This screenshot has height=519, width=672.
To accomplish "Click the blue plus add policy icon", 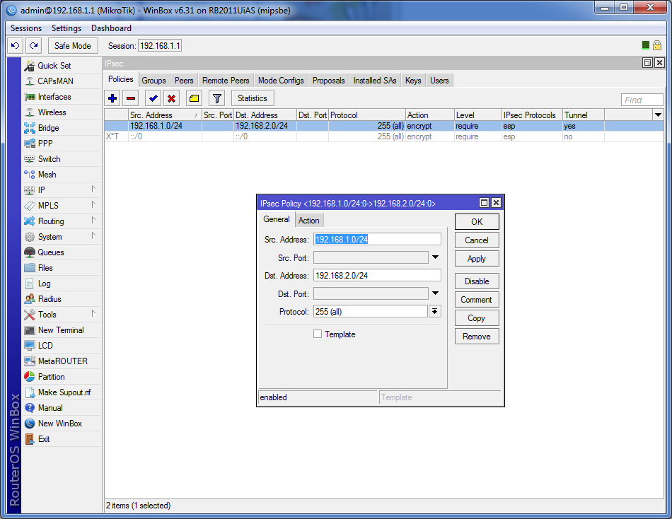I will 112,98.
